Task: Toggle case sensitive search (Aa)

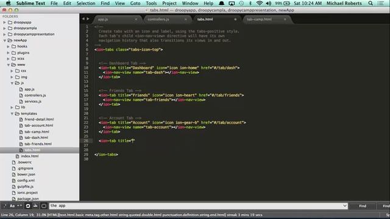Action: (x=12, y=206)
